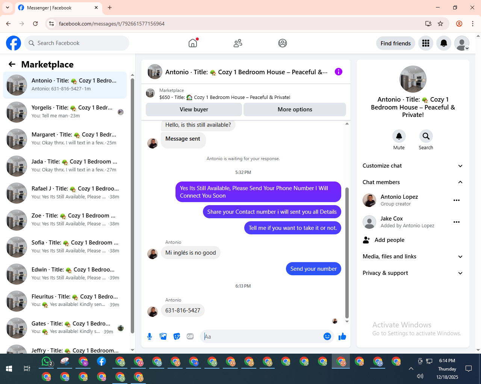
Task: Open the emoji picker smiley icon
Action: pos(327,336)
